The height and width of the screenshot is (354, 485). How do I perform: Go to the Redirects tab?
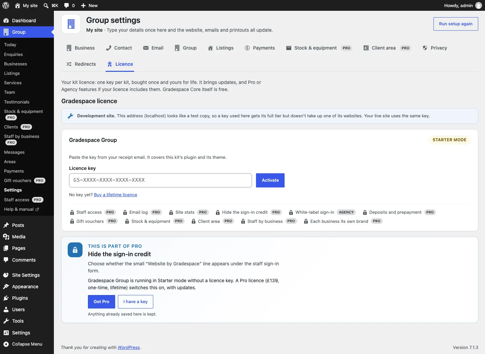click(81, 64)
